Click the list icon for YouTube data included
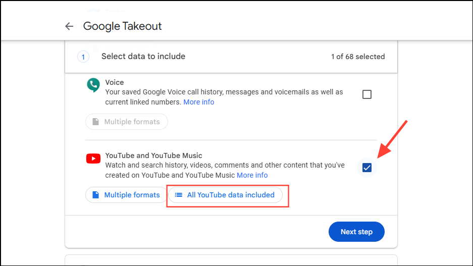Viewport: 473px width, 266px height. (x=178, y=195)
